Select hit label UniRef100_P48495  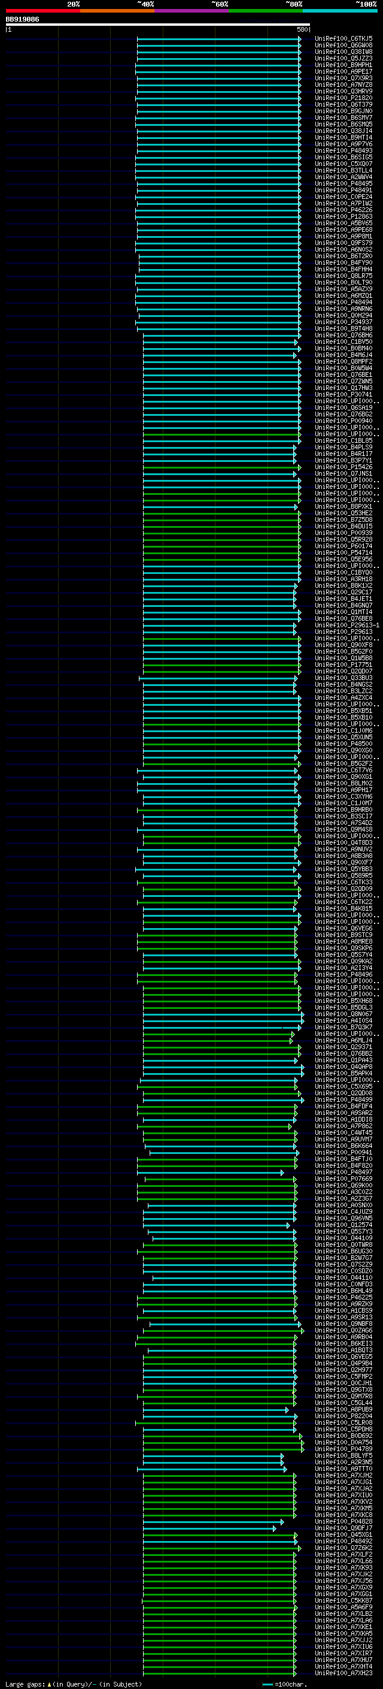click(x=344, y=183)
